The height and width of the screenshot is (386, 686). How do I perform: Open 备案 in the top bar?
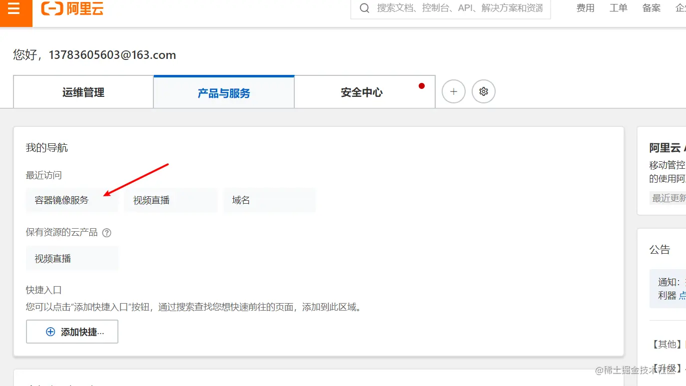coord(651,8)
